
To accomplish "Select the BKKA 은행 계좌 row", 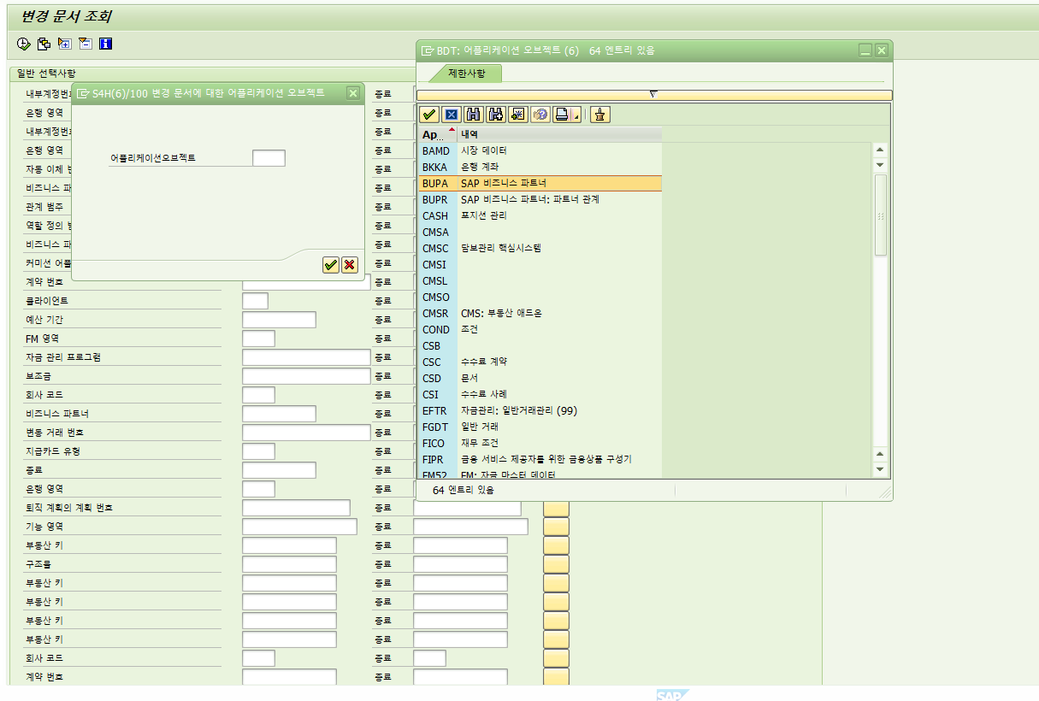I will click(540, 167).
